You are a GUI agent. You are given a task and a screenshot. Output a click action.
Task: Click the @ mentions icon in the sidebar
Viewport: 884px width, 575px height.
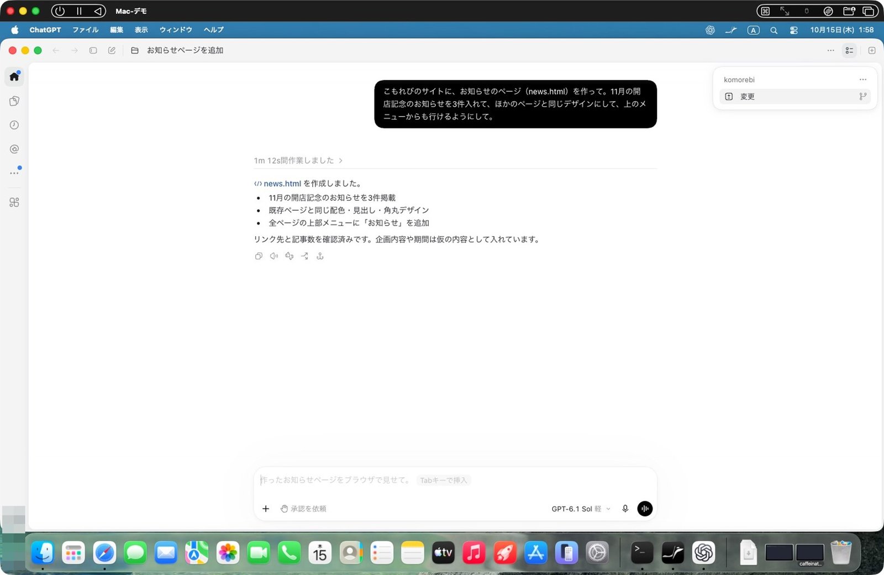[x=14, y=149]
